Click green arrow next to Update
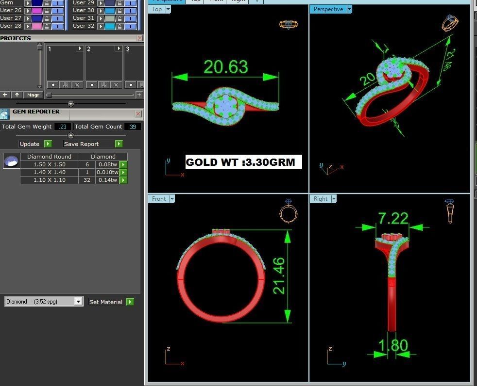This screenshot has height=386, width=477. point(48,144)
